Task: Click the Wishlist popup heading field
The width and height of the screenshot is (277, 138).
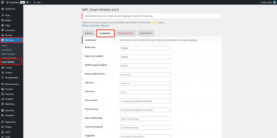Action: tap(145, 66)
